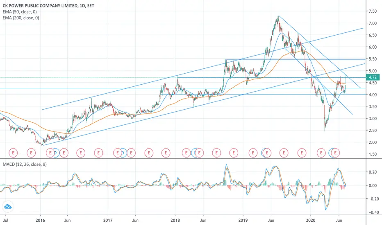Click the Jul label on time axis
This screenshot has height=225, width=382.
click(x=6, y=220)
